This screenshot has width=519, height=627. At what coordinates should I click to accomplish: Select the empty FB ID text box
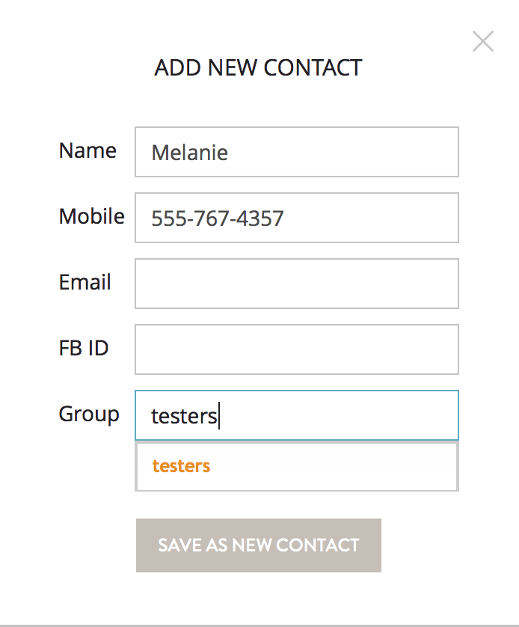(x=296, y=349)
